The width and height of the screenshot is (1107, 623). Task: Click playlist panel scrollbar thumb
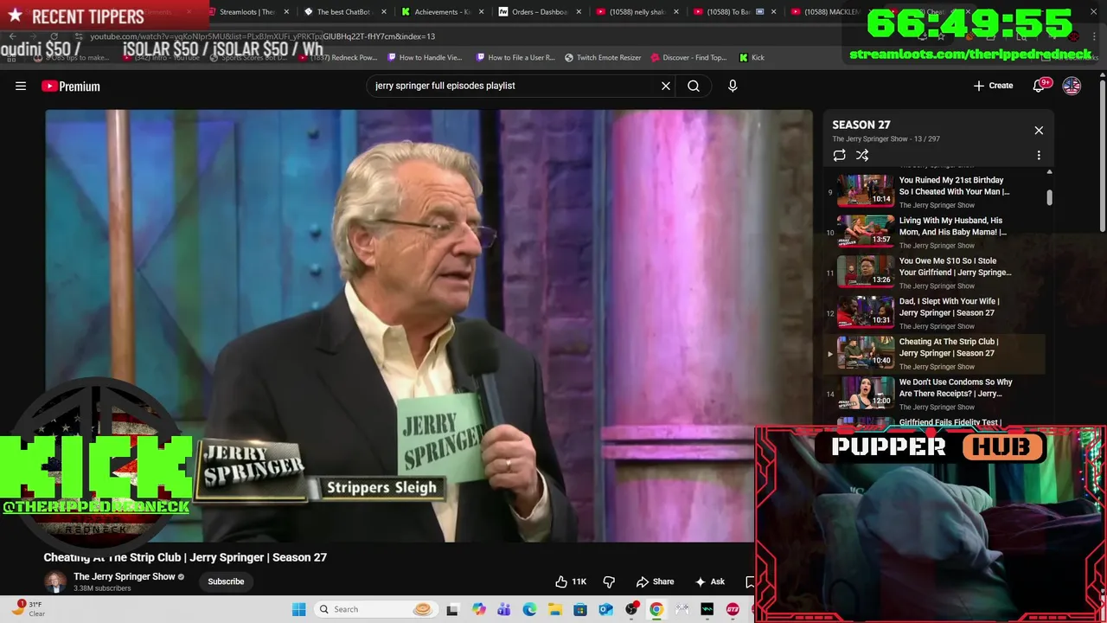point(1049,197)
